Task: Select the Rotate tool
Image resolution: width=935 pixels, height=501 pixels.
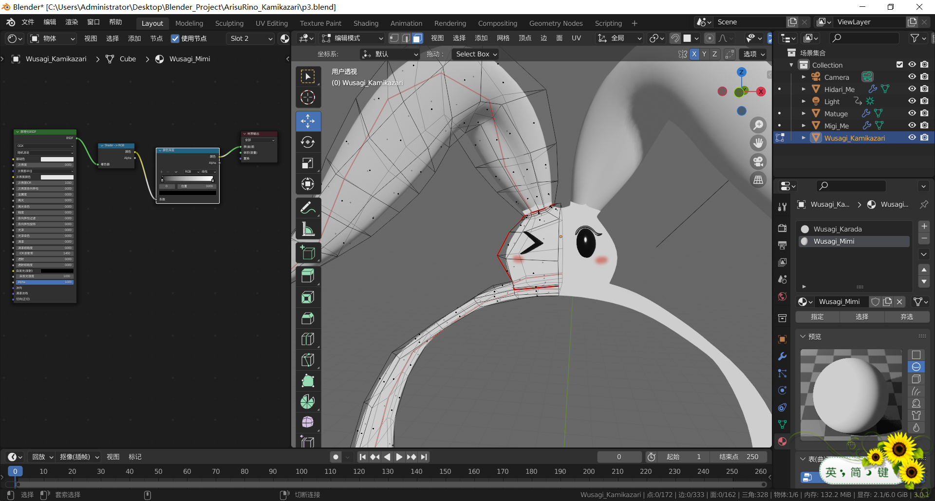Action: point(308,142)
